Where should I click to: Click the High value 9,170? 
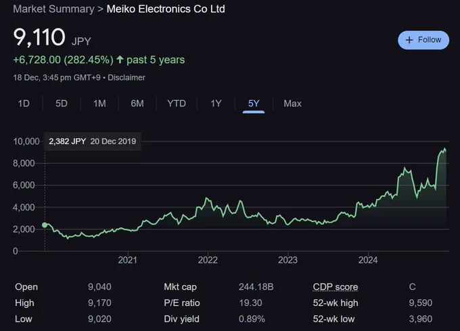point(99,303)
